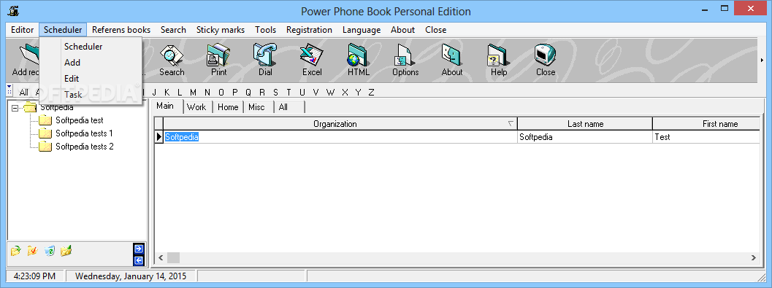Choose Scheduler in the open dropdown
The width and height of the screenshot is (772, 288).
83,47
